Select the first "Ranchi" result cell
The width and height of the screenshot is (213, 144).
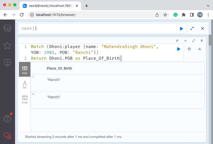[x=54, y=80]
